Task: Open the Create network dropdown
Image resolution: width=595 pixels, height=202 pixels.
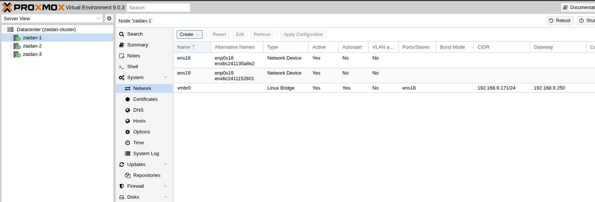Action: click(190, 34)
